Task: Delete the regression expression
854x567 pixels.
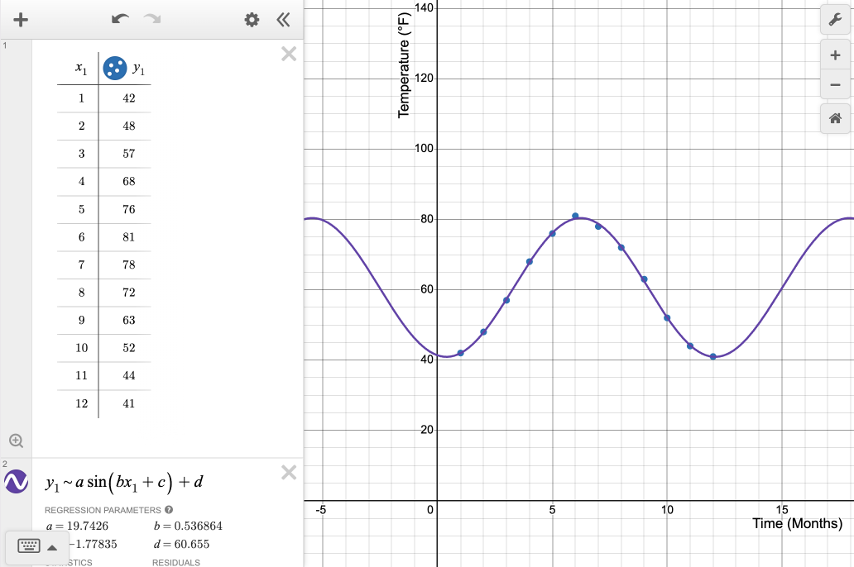Action: point(289,473)
